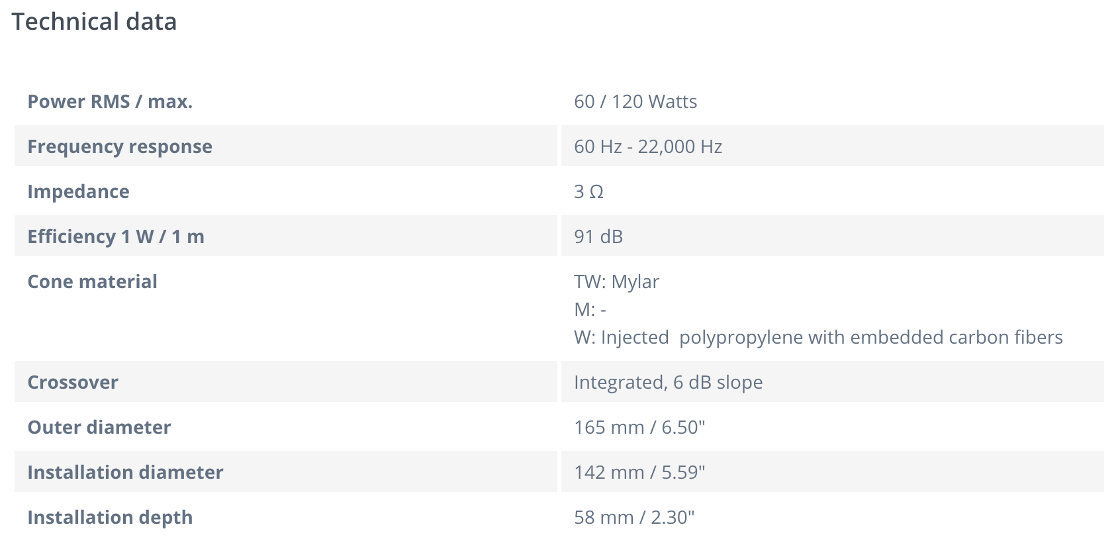Select the "60 / 120 Watts" value
The image size is (1120, 547).
(x=635, y=101)
